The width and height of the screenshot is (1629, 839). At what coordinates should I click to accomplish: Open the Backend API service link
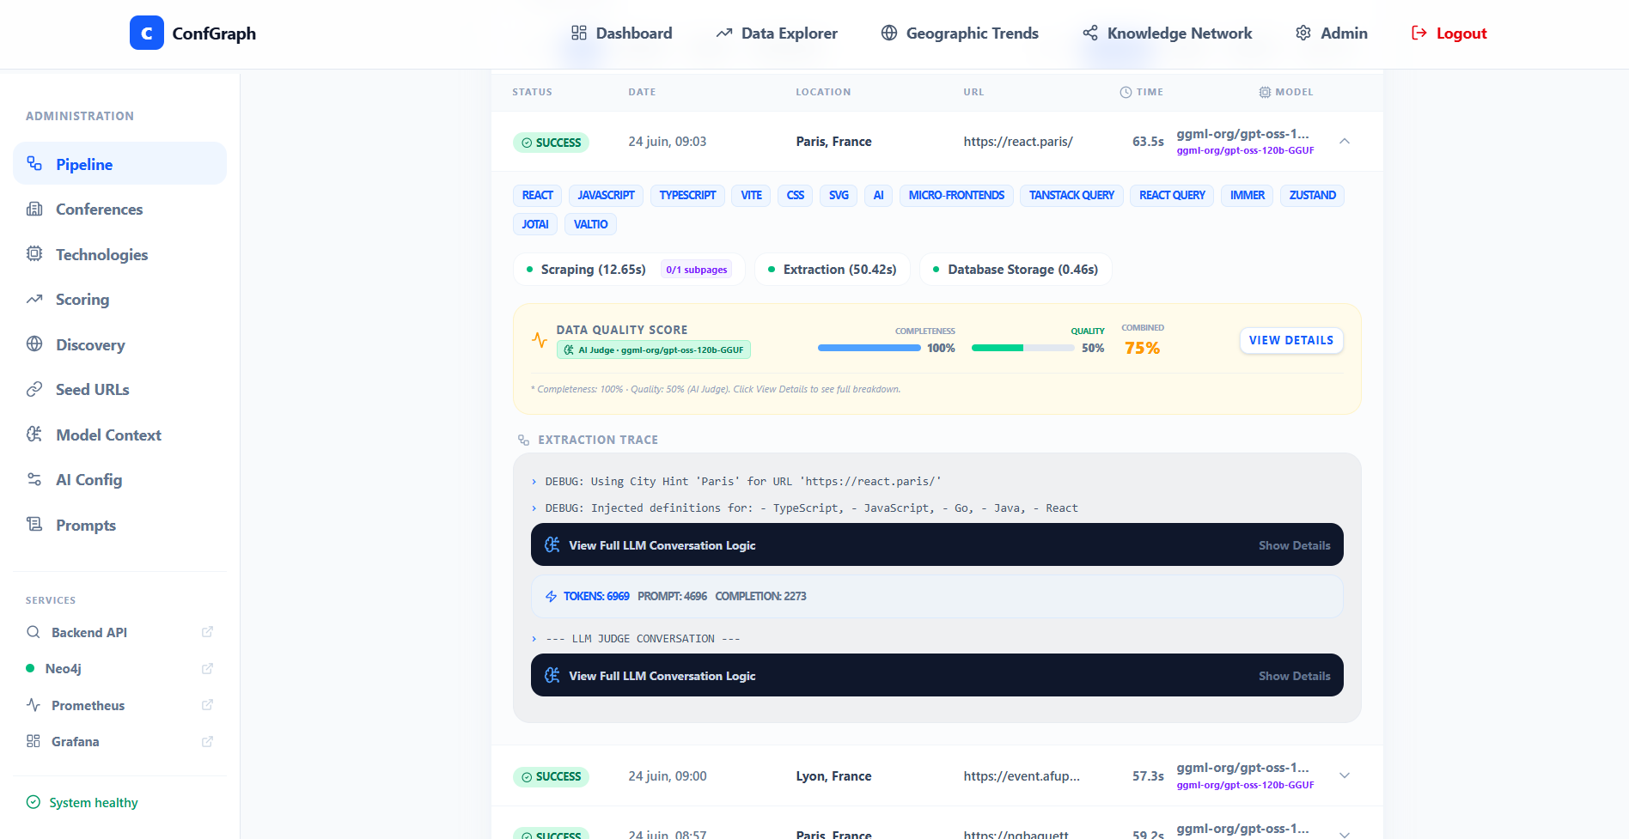(x=119, y=632)
